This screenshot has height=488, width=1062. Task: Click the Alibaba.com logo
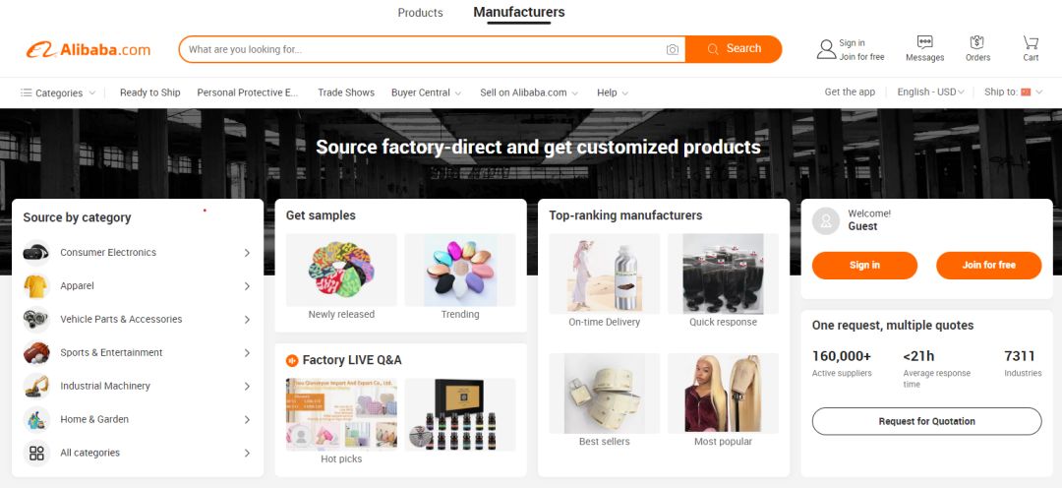(x=88, y=49)
